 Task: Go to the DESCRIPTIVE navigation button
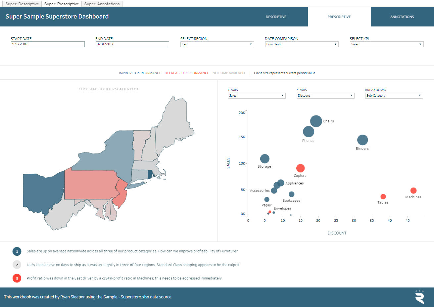click(276, 17)
